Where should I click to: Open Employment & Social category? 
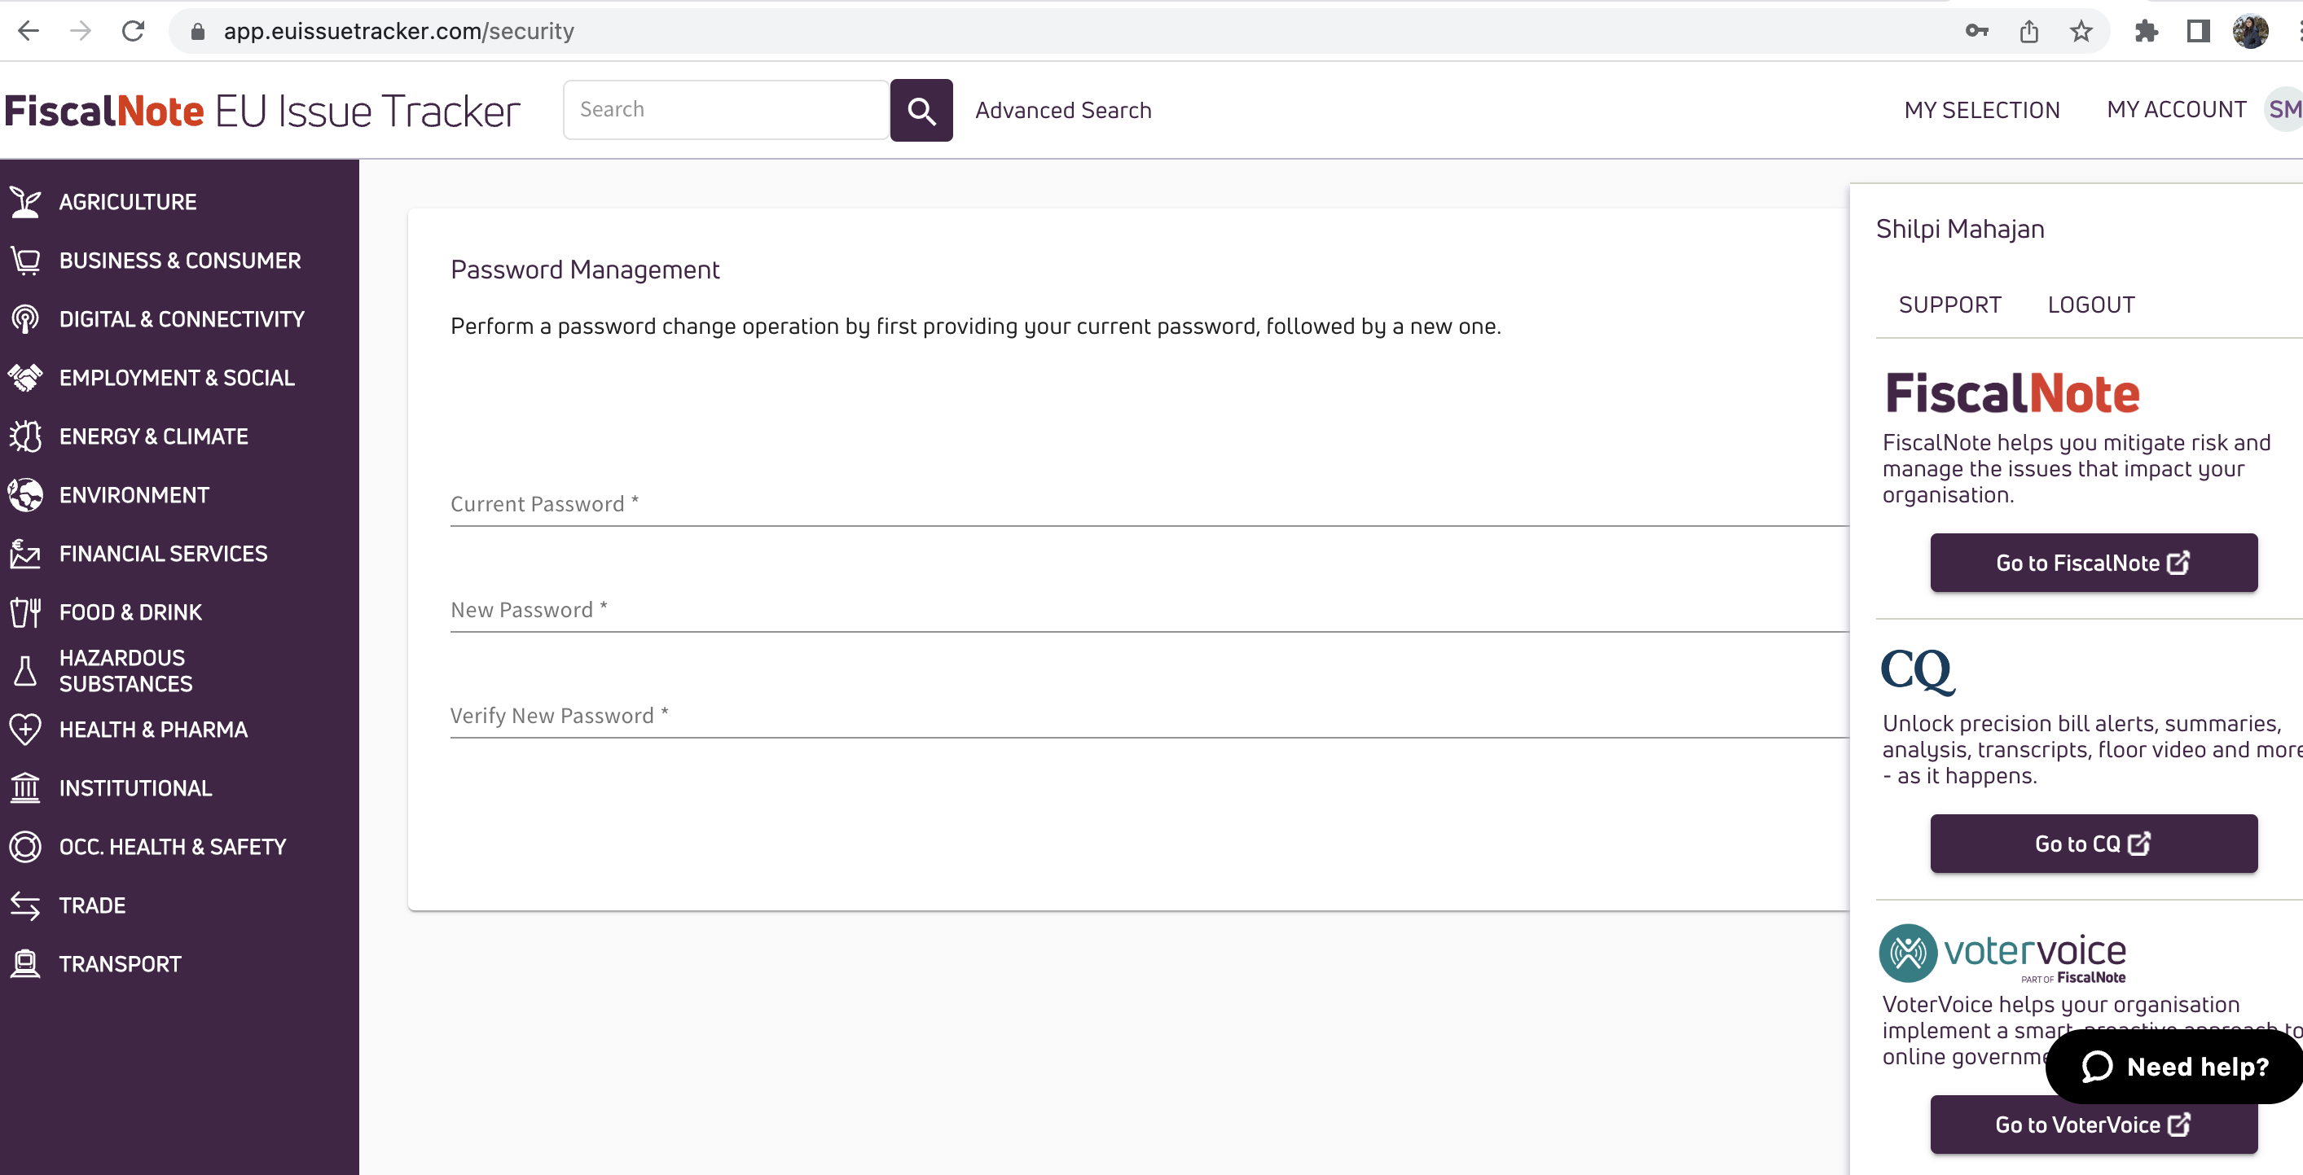click(x=177, y=378)
